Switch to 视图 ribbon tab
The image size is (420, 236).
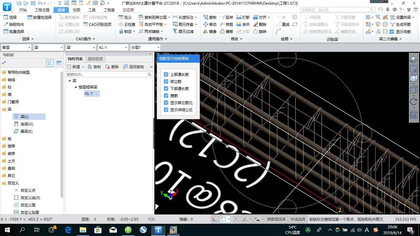(76, 10)
